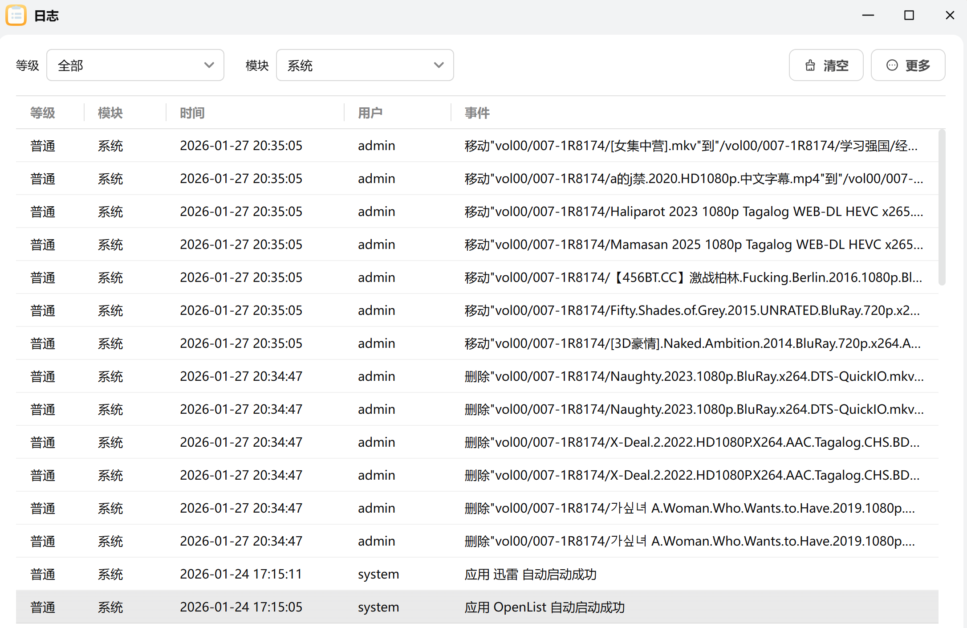Click the chevron arrow of the 模块 dropdown
The image size is (967, 628).
[x=439, y=65]
